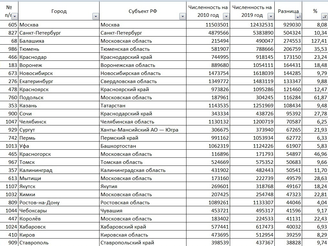
Task: Open the № п/п column filter dropdown
Action: 15,16
